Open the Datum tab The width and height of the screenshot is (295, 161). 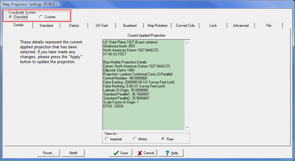click(x=74, y=26)
